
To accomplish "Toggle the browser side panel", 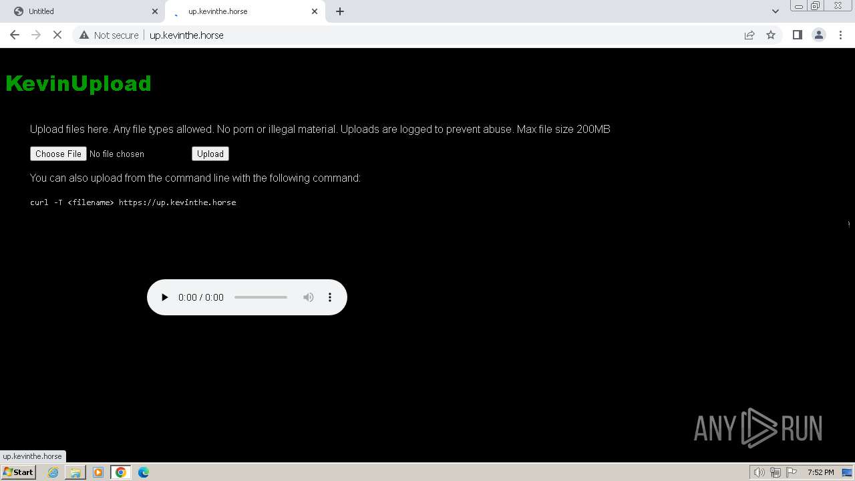I will pyautogui.click(x=797, y=35).
